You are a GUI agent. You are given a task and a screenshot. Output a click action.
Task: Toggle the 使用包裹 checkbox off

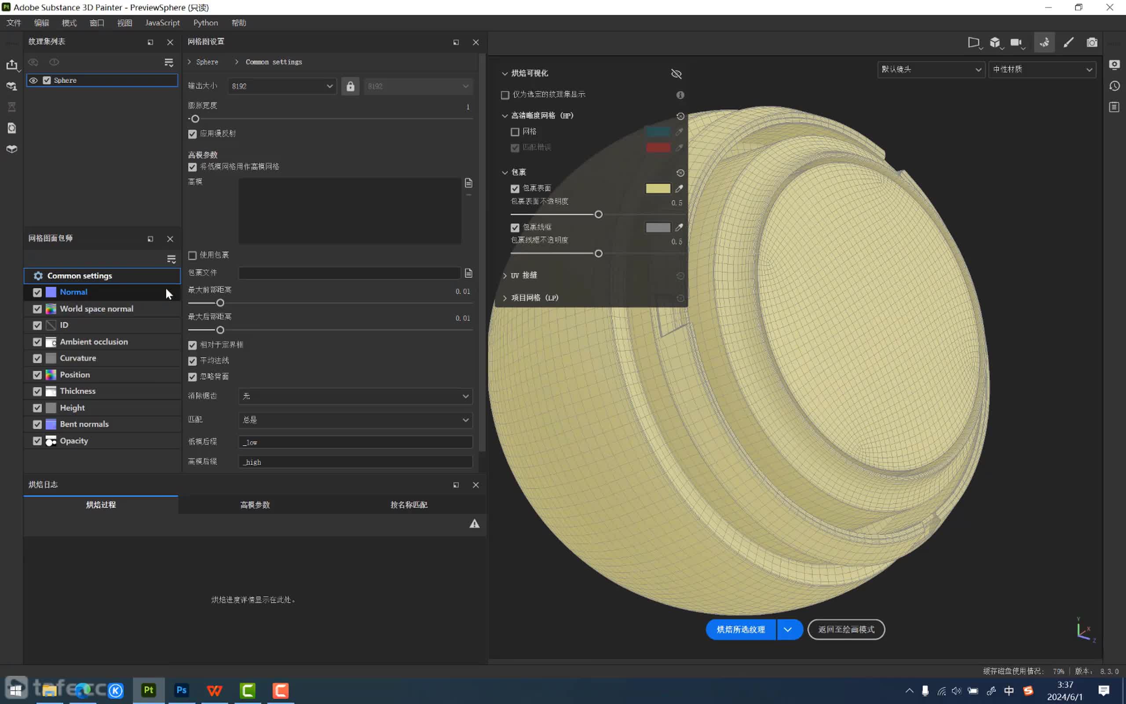click(192, 255)
